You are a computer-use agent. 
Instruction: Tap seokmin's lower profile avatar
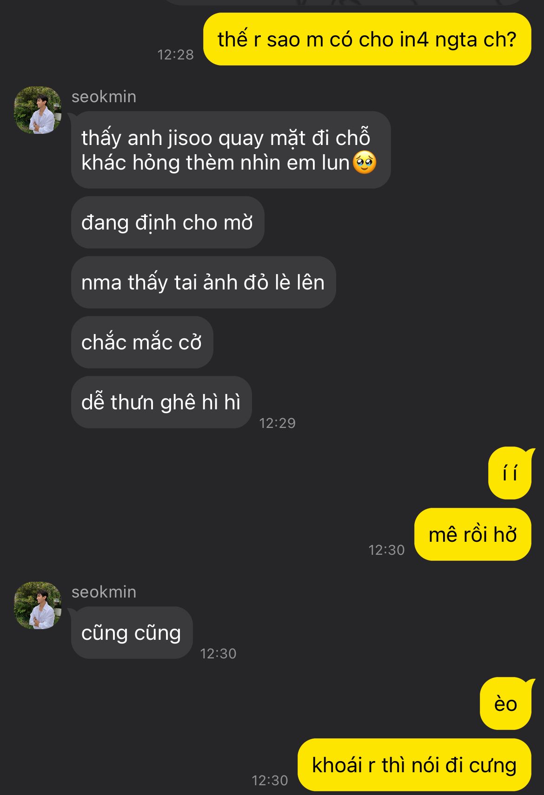pyautogui.click(x=38, y=605)
